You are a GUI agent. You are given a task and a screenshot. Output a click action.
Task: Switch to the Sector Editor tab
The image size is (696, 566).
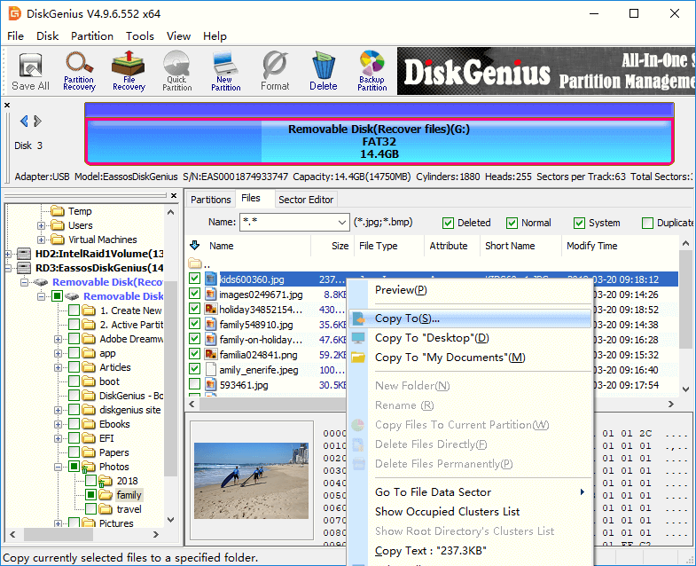306,200
